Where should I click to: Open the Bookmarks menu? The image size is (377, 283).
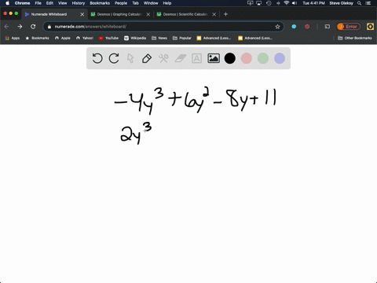click(x=100, y=3)
